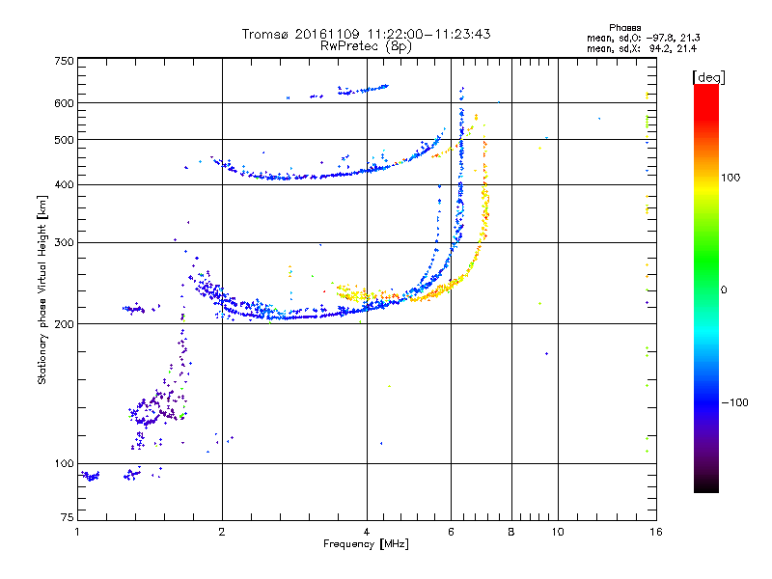The image size is (772, 579).
Task: Click the 'Phases' heading at top right
Action: tap(624, 28)
